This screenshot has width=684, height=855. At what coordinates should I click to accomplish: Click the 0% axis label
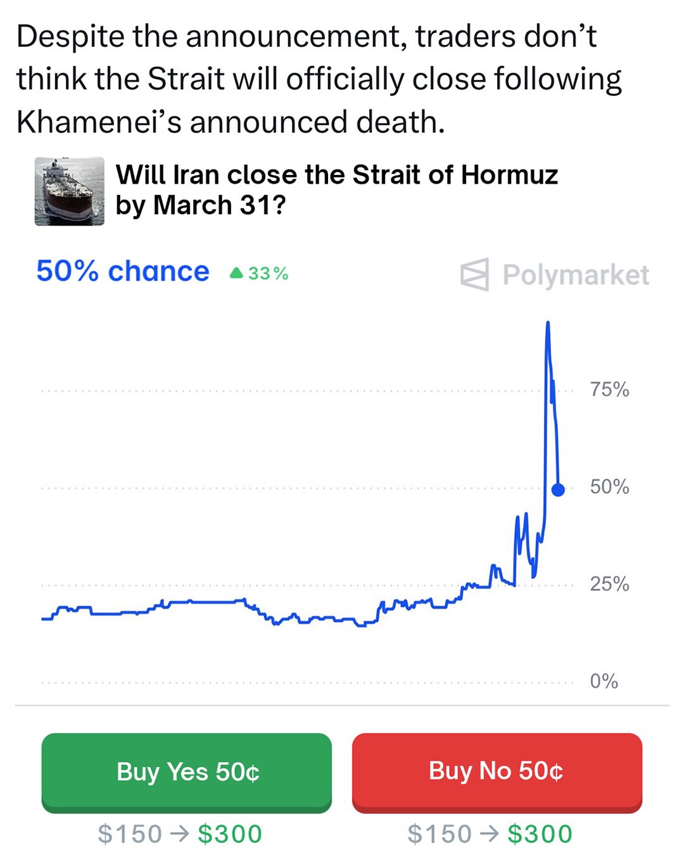(x=604, y=681)
